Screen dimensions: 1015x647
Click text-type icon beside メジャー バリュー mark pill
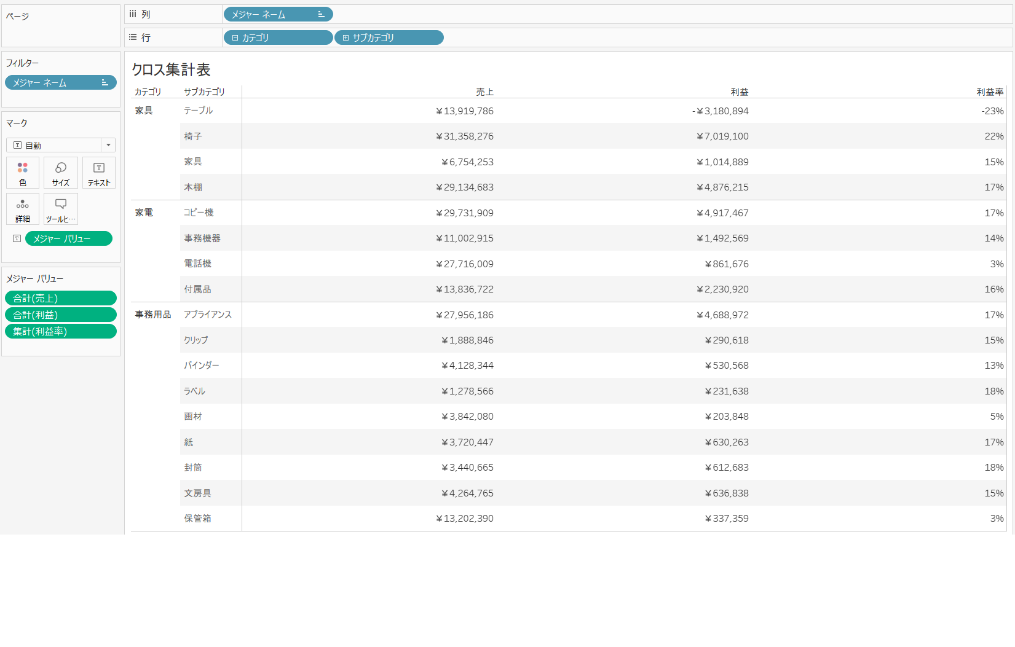pos(17,238)
